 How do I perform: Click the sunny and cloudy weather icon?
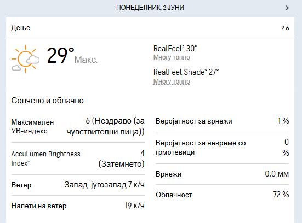point(25,59)
